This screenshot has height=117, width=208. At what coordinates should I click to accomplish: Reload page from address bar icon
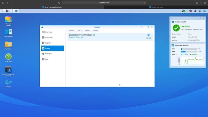click(x=145, y=3)
